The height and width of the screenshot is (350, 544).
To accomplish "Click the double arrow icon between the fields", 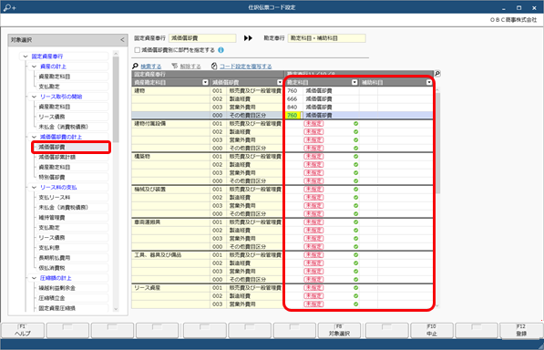I will (x=248, y=38).
